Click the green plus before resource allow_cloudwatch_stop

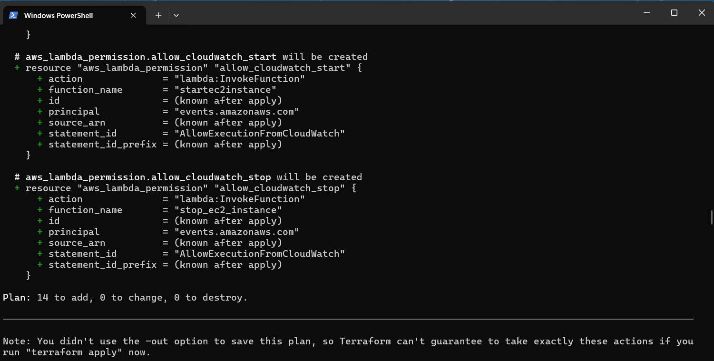click(17, 188)
